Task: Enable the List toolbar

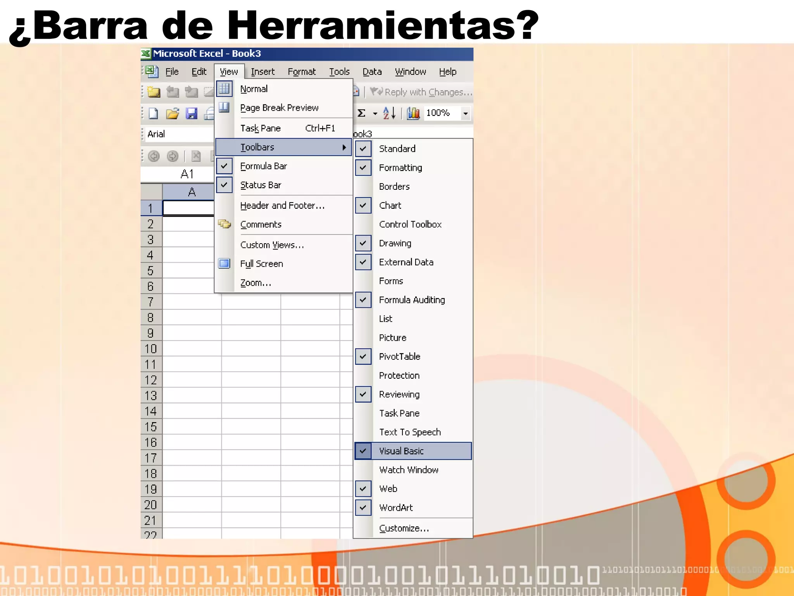Action: point(413,319)
